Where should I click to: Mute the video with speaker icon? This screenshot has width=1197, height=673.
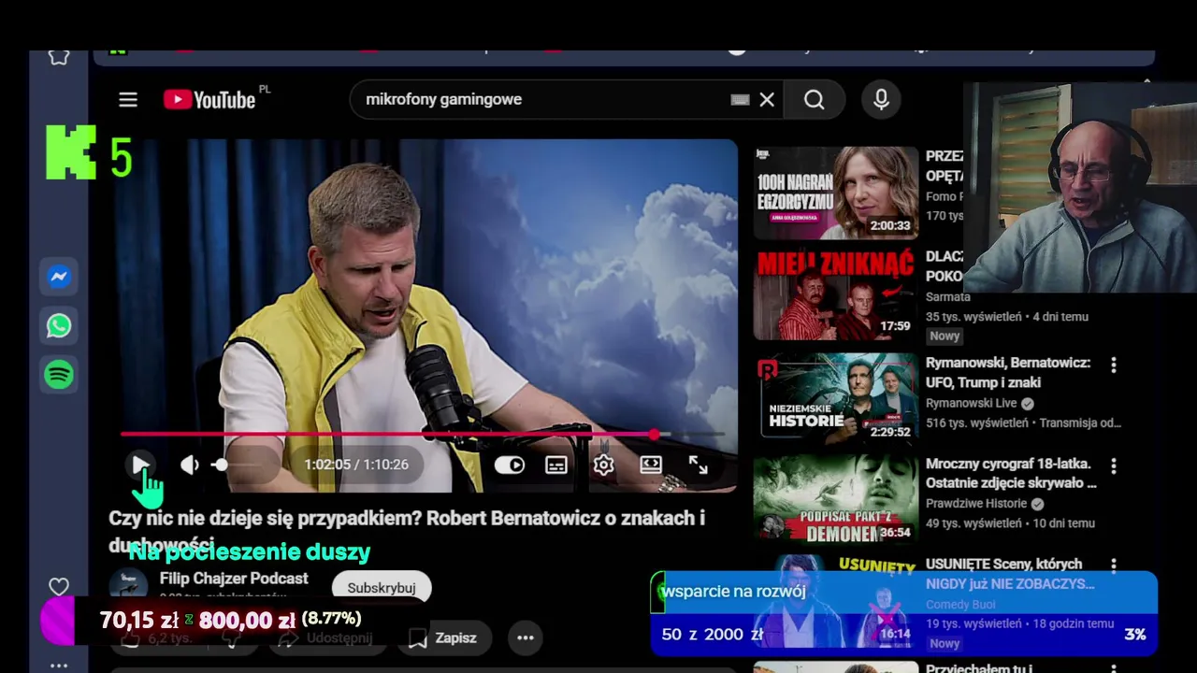click(190, 465)
